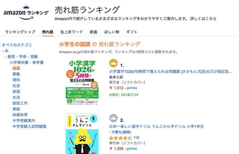This screenshot has height=154, width=239.
Task: Click the silver crown rank 2 badge
Action: point(114,118)
